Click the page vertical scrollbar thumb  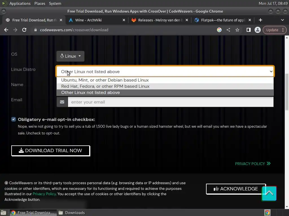pyautogui.click(x=287, y=92)
